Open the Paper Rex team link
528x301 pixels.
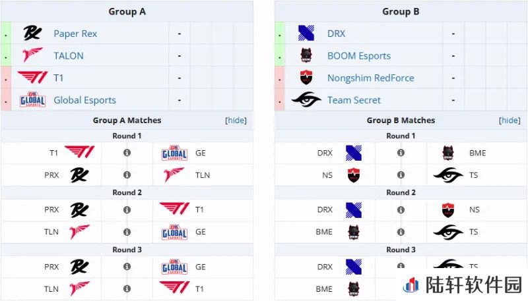pyautogui.click(x=75, y=34)
